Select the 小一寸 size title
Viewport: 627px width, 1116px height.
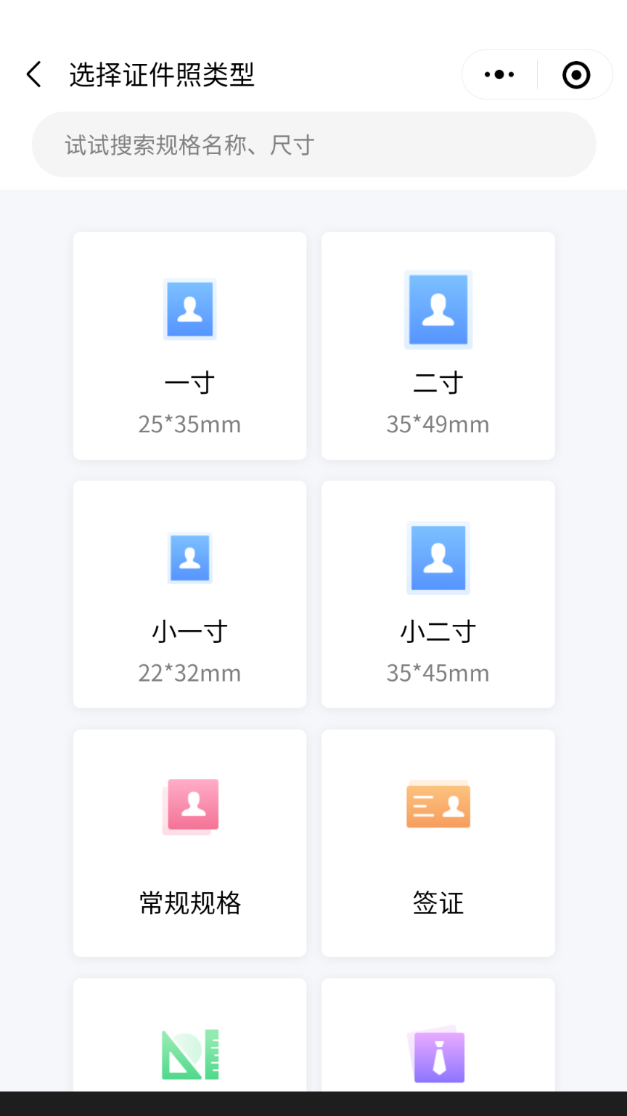190,632
